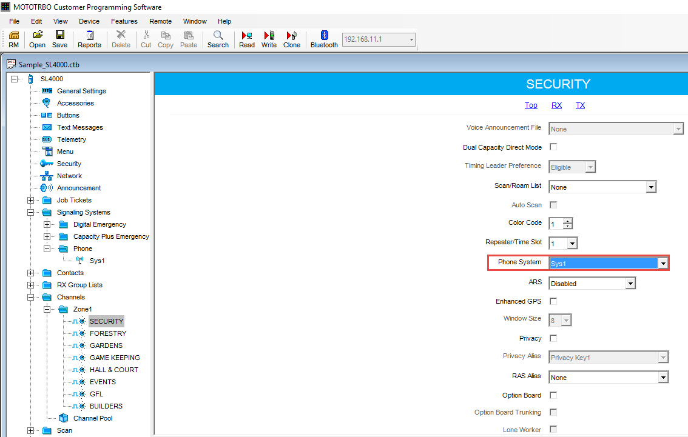This screenshot has height=437, width=688.
Task: Open Text Messages in tree
Action: pyautogui.click(x=80, y=127)
